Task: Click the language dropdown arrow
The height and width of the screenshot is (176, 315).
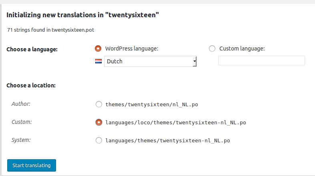Action: 195,62
